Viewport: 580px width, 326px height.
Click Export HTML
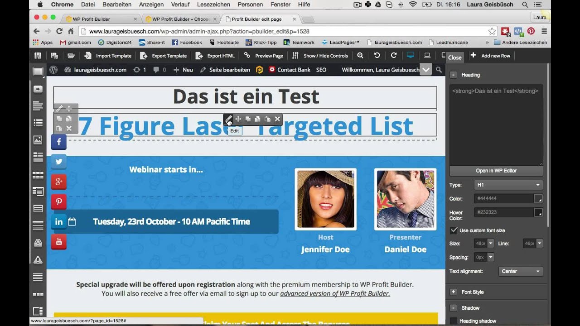point(215,56)
